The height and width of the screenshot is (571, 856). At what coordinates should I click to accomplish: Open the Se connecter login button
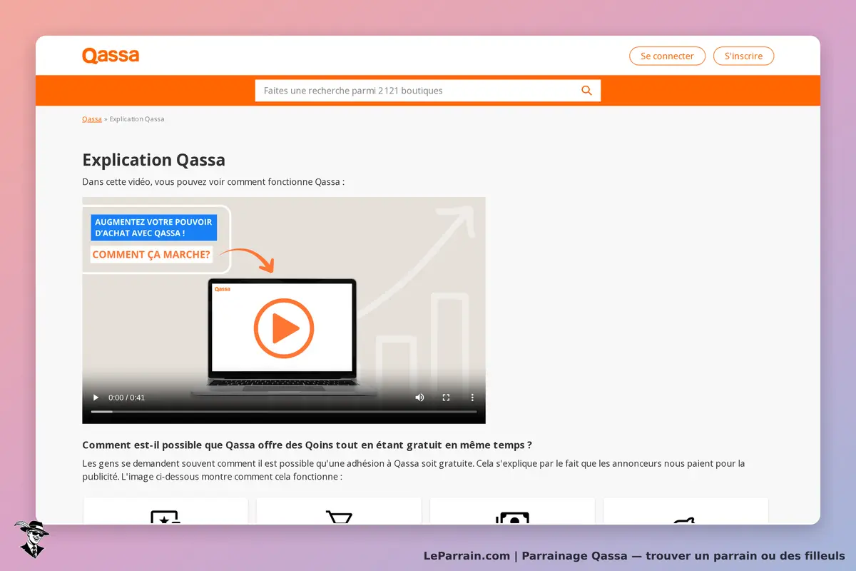click(667, 56)
